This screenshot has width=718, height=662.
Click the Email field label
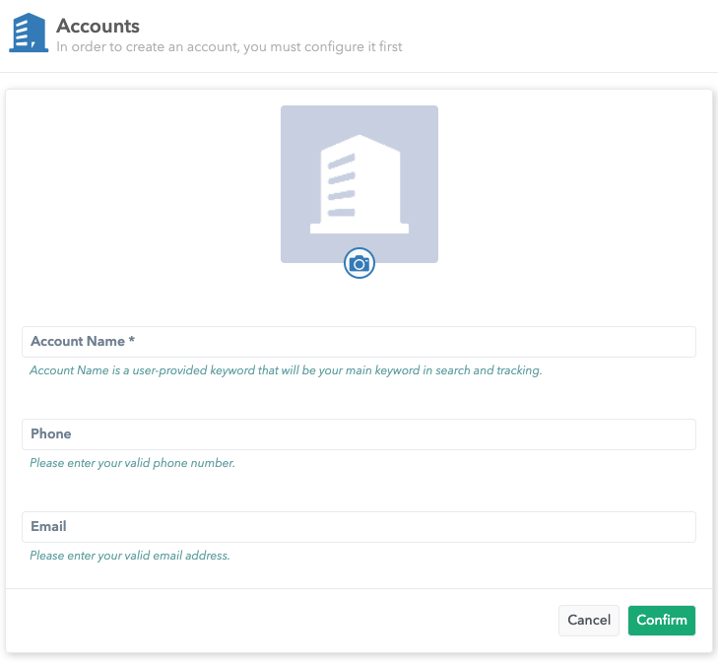[48, 527]
